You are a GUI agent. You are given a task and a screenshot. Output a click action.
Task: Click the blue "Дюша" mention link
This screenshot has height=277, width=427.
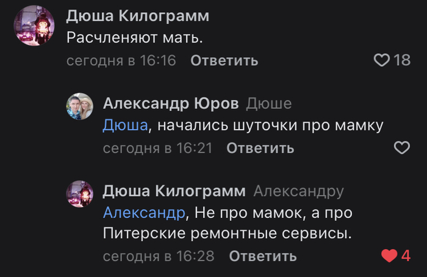[124, 126]
